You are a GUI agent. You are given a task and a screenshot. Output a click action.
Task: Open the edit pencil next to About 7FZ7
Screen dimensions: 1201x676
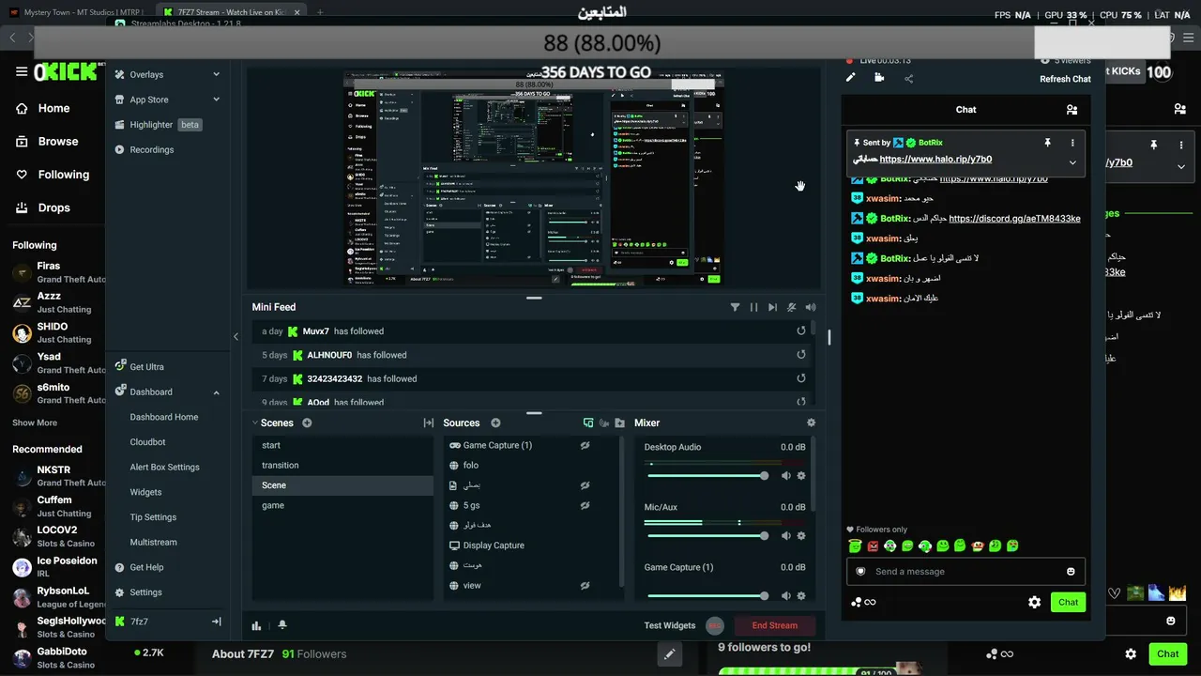point(669,654)
